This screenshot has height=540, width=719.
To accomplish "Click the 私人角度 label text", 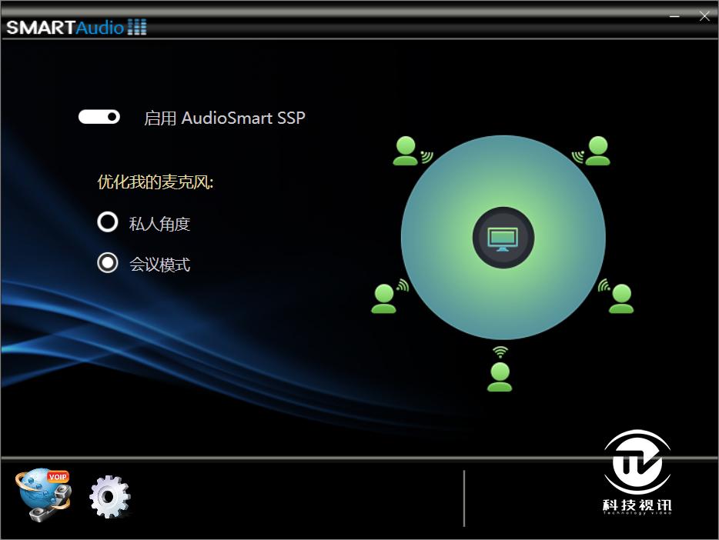I will pyautogui.click(x=159, y=224).
